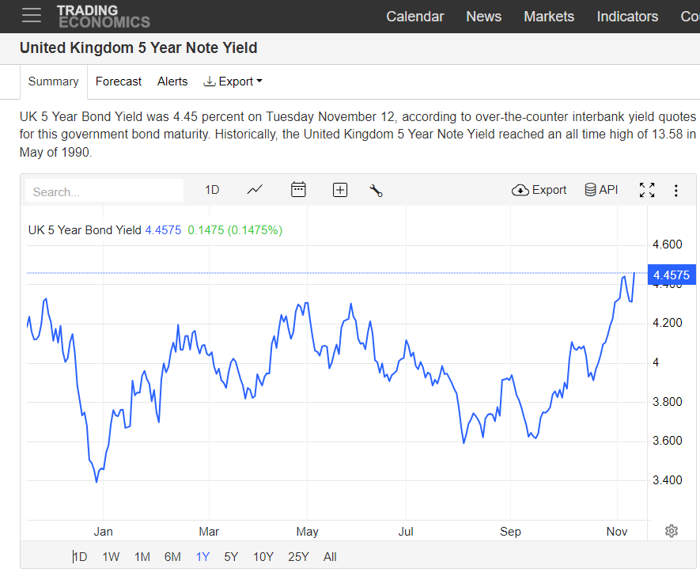Click the Nov x-axis label

click(617, 532)
